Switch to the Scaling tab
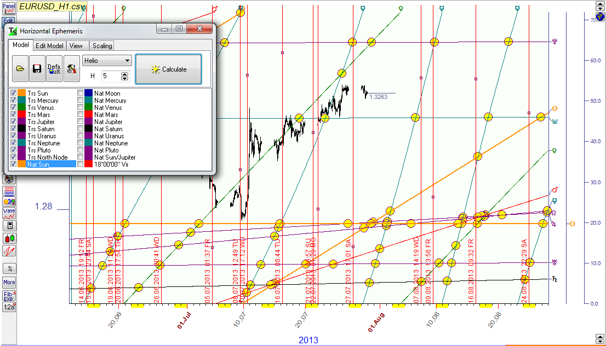Image resolution: width=606 pixels, height=346 pixels. [x=102, y=46]
